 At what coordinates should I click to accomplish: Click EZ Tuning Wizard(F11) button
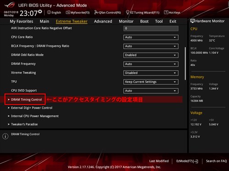click(x=142, y=12)
